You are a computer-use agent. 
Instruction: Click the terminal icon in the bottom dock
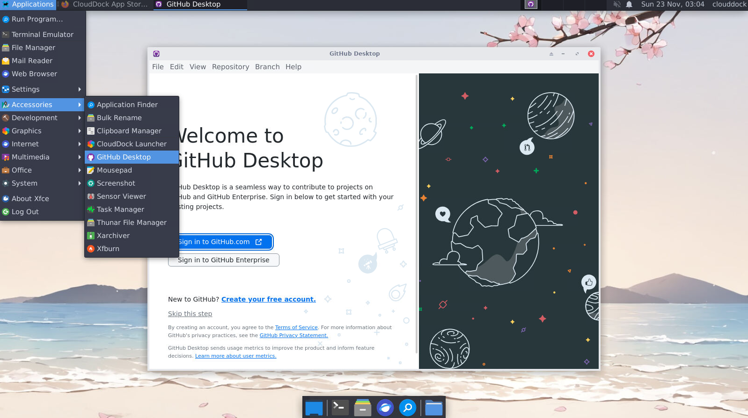[339, 408]
